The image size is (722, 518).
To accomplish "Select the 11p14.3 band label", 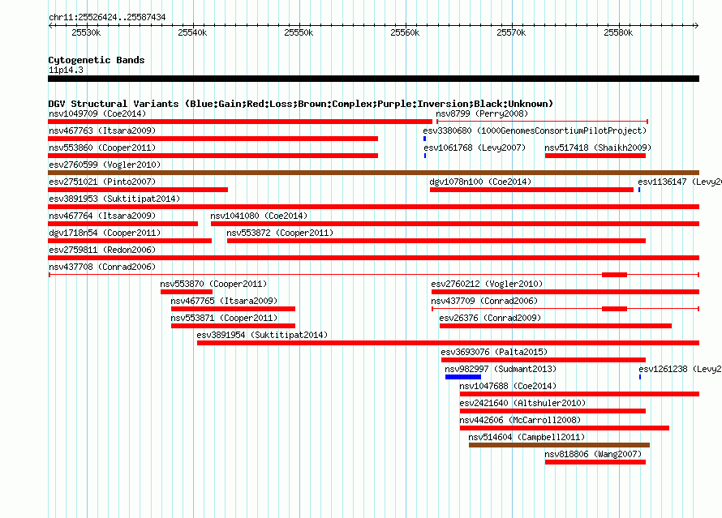I will 66,70.
